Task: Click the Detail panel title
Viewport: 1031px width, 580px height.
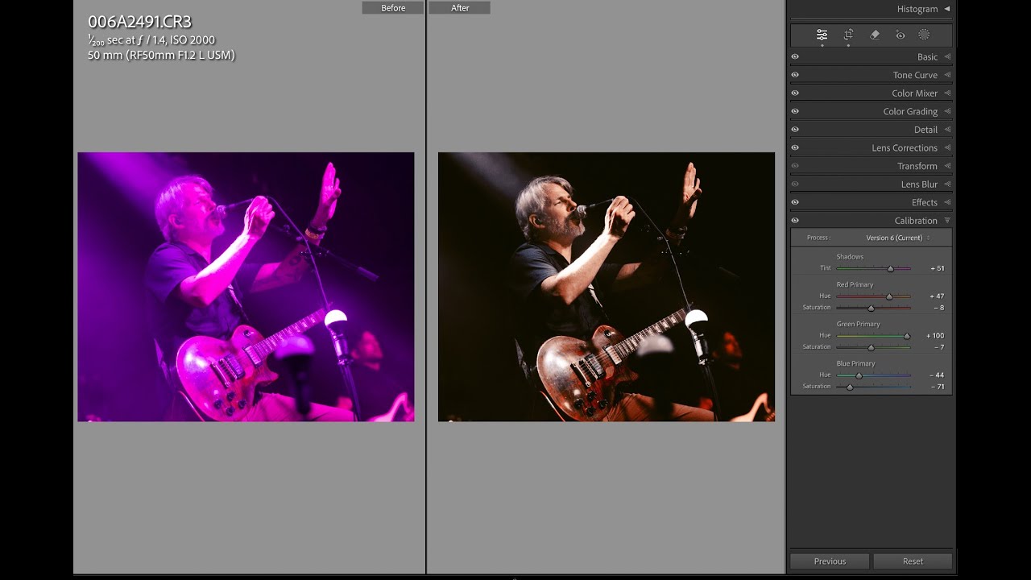Action: pos(925,130)
